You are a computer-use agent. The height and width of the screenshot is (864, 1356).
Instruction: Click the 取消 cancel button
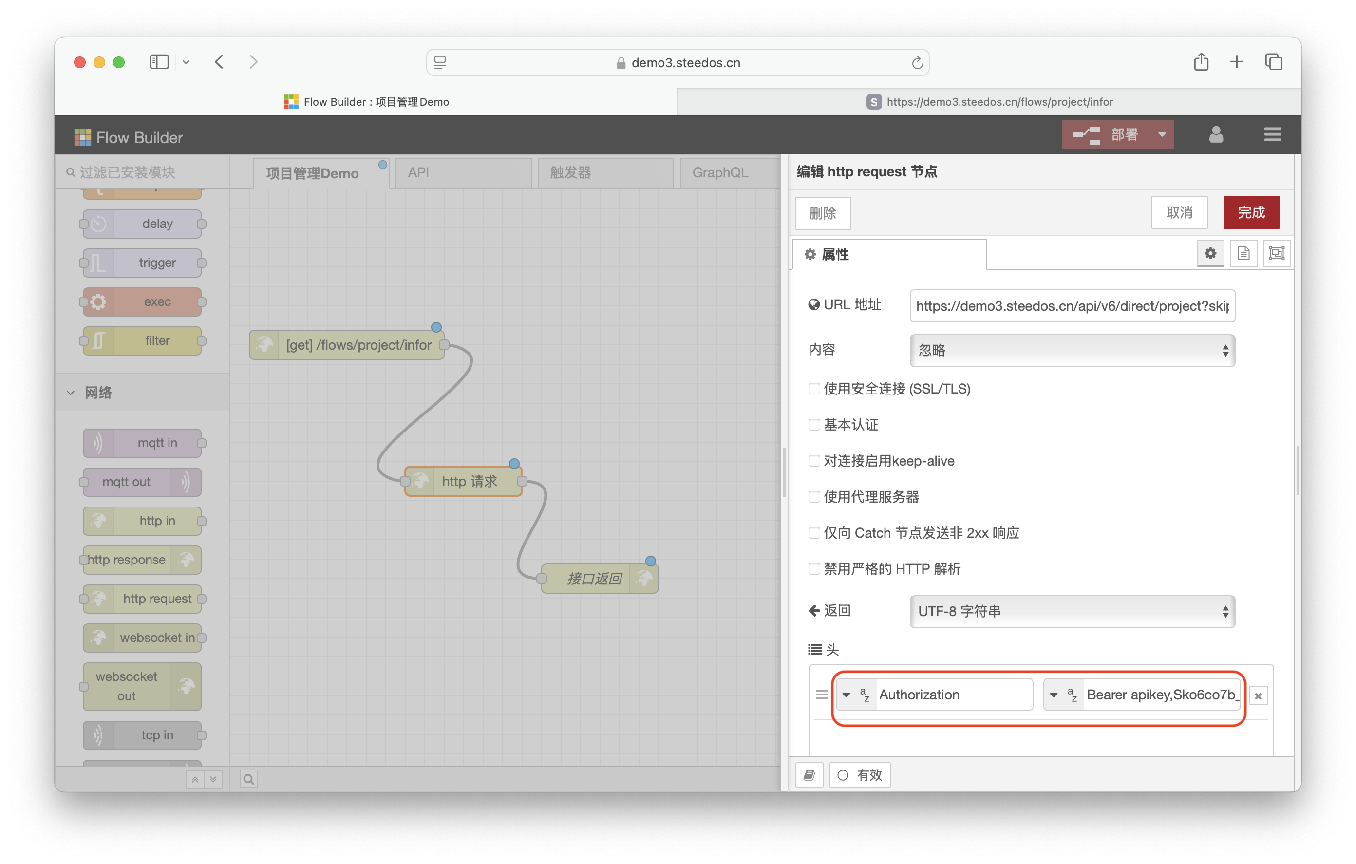coord(1179,212)
